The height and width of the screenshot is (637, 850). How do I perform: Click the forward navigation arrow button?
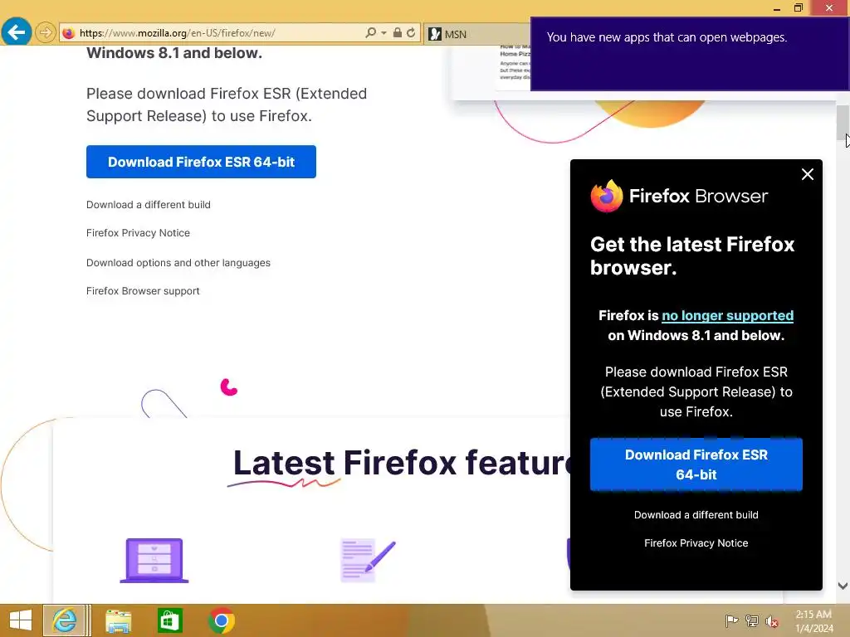click(x=46, y=32)
